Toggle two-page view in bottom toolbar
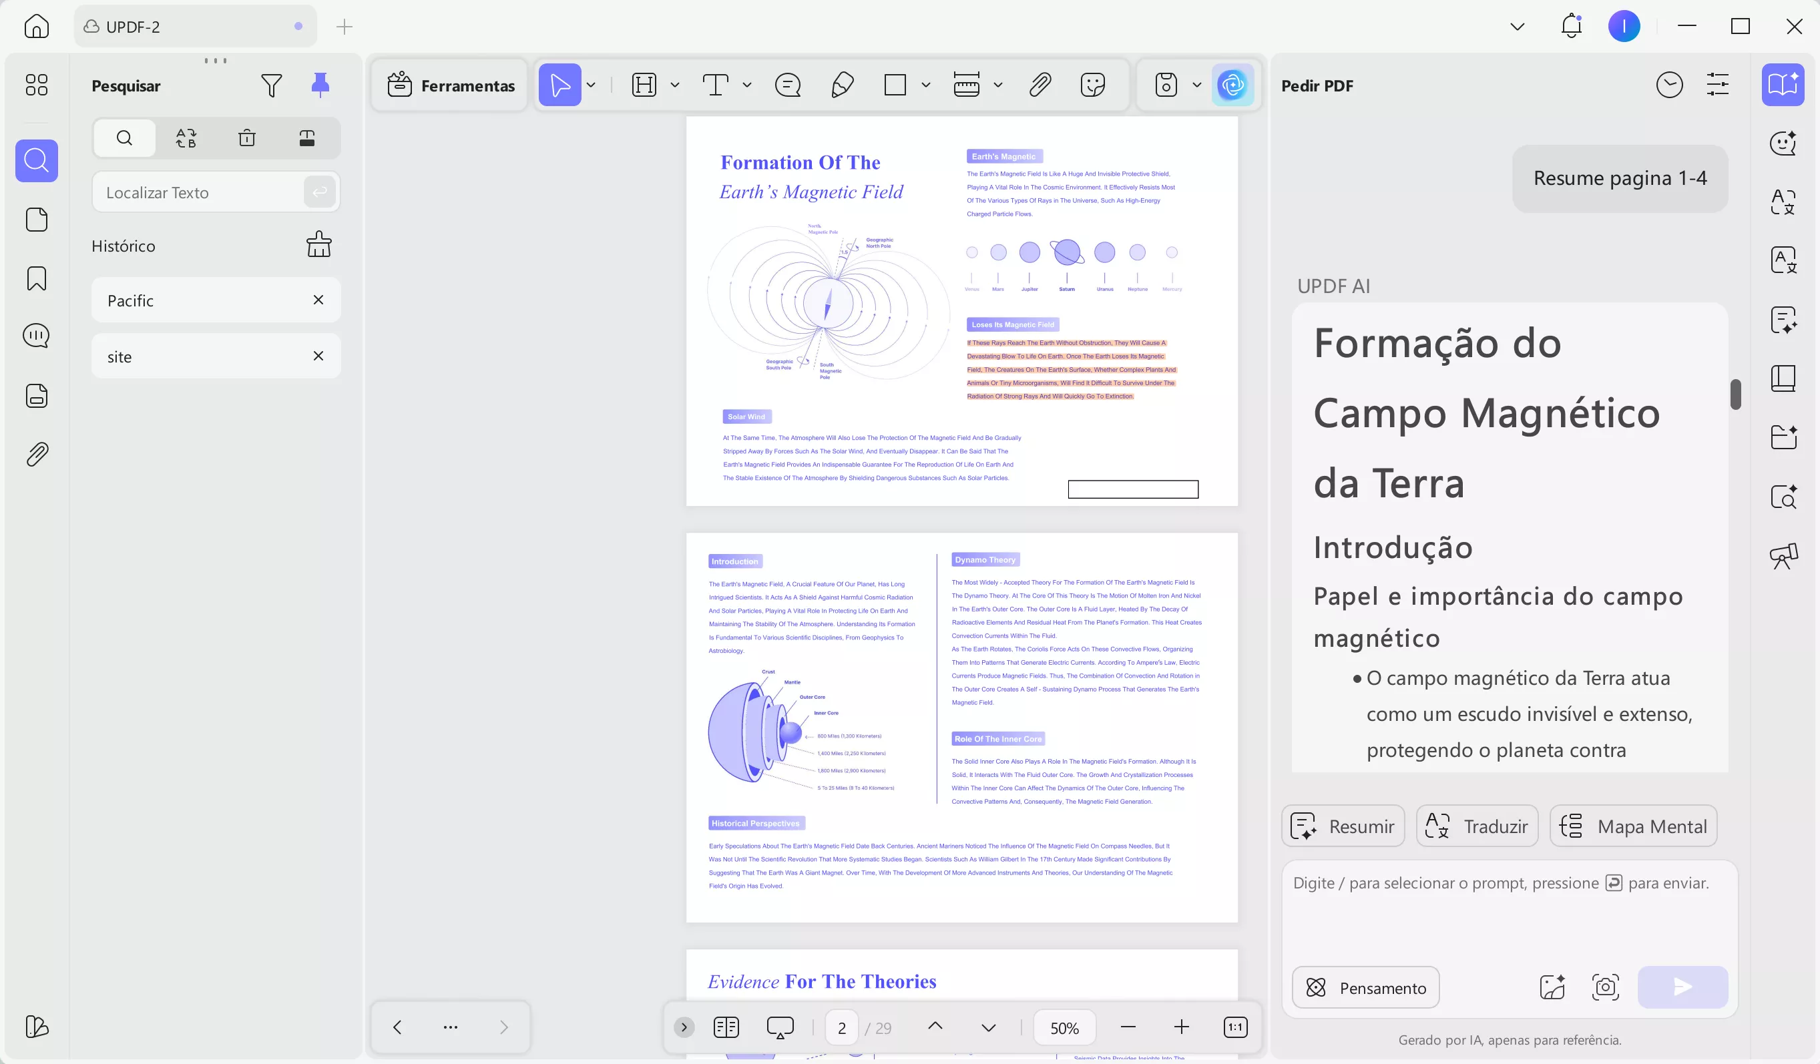The height and width of the screenshot is (1064, 1820). (726, 1027)
